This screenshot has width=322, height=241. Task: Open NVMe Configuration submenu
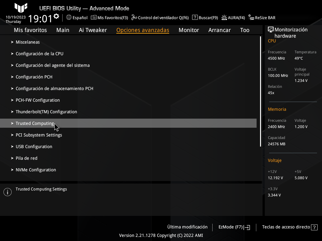(x=36, y=170)
